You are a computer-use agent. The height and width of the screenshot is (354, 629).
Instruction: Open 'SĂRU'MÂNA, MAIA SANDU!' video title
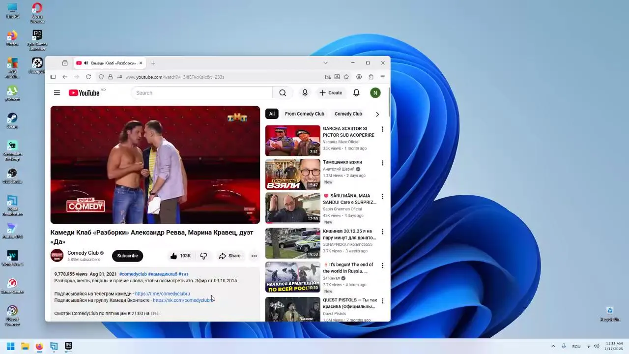[x=349, y=199]
